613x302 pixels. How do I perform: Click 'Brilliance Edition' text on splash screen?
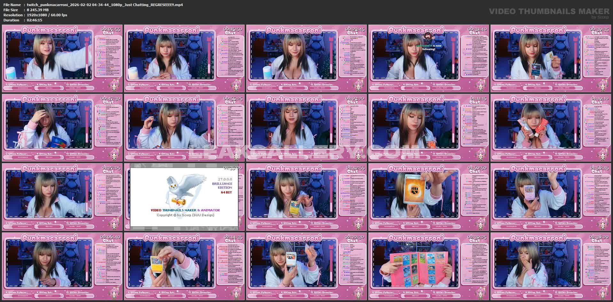pos(222,186)
